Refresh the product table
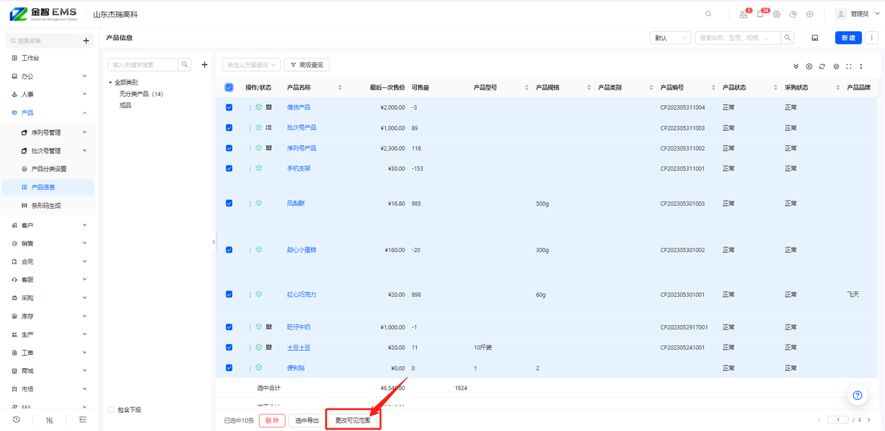This screenshot has height=431, width=885. pyautogui.click(x=822, y=66)
